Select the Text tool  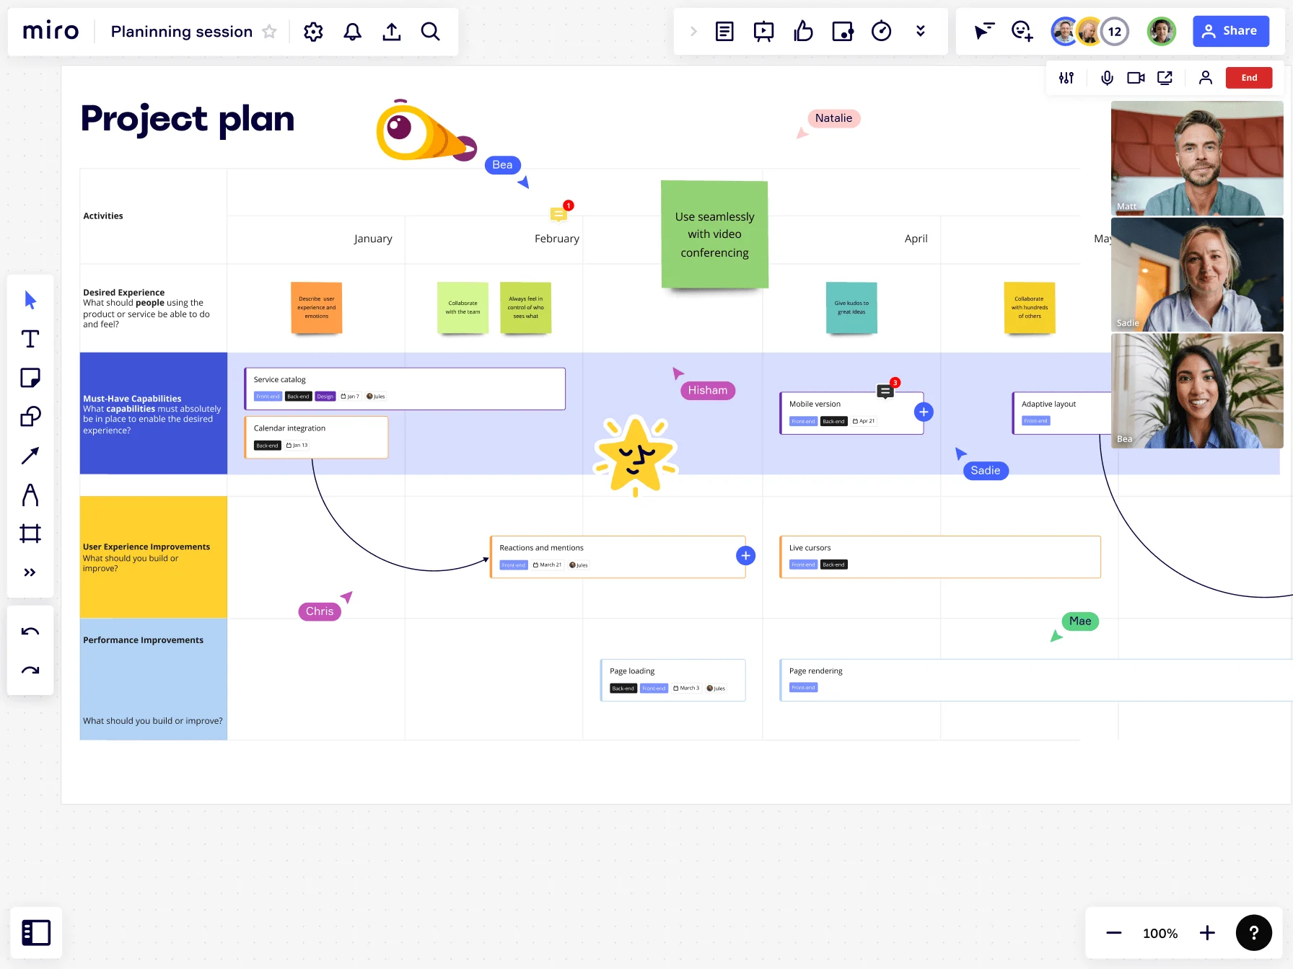point(30,338)
